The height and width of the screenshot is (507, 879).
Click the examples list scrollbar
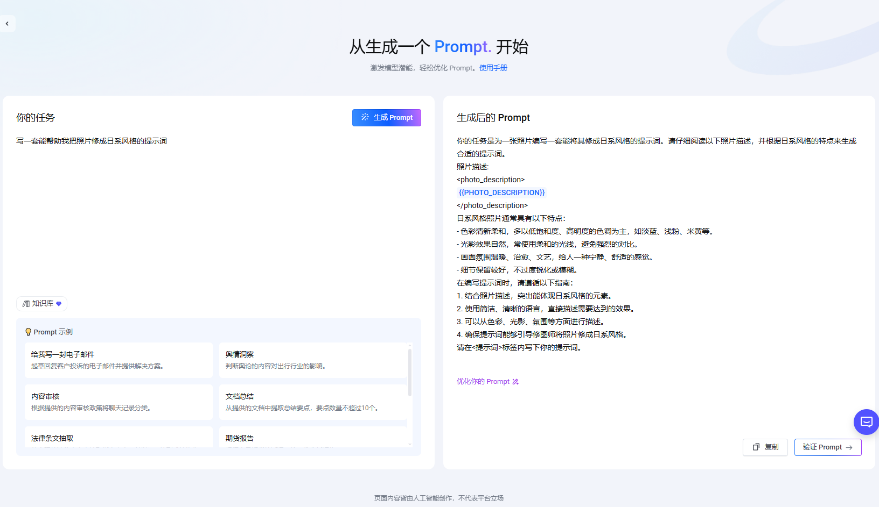[410, 372]
